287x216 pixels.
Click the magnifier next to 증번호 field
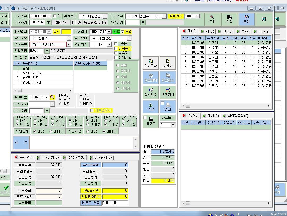coord(52,97)
